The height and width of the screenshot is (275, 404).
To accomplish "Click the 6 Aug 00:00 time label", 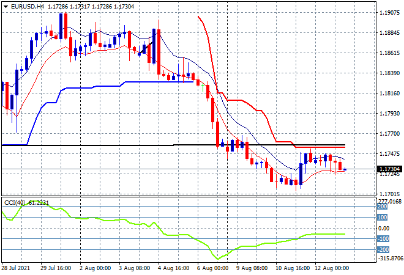I will tap(212, 268).
